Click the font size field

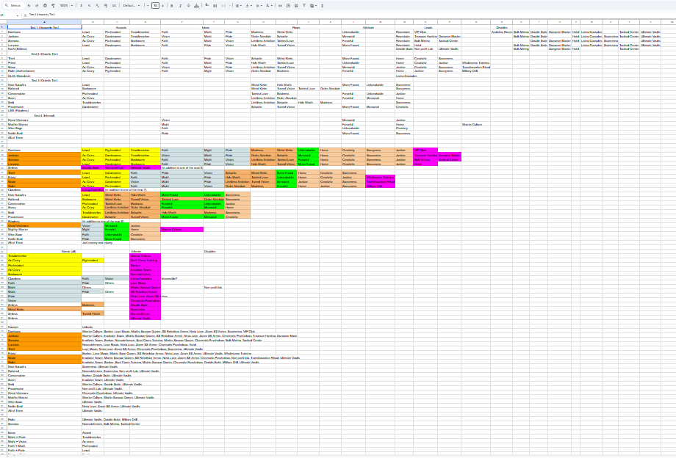(155, 6)
